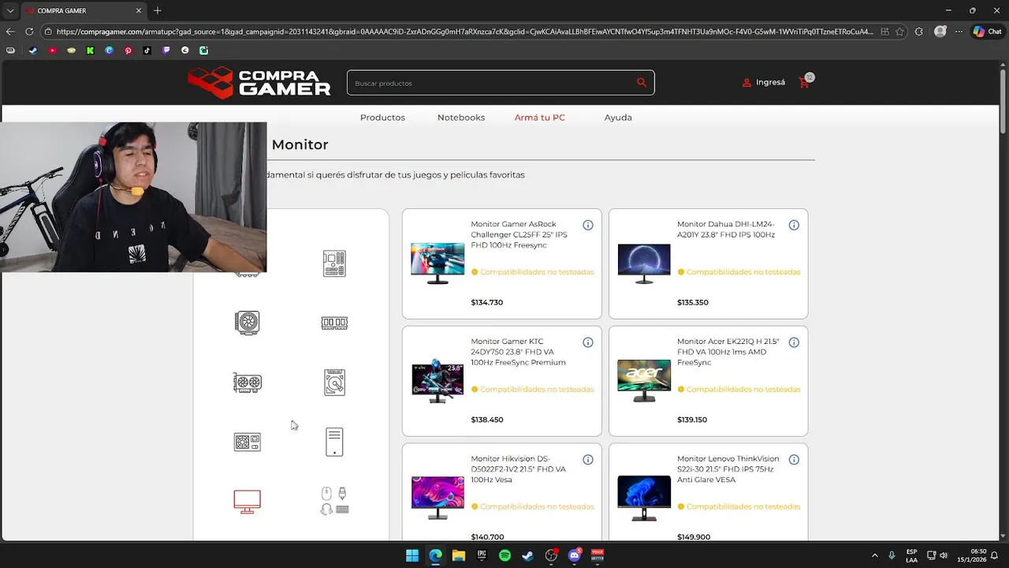Click the Hikvision monitor thumbnail image
This screenshot has height=568, width=1009.
pyautogui.click(x=437, y=498)
